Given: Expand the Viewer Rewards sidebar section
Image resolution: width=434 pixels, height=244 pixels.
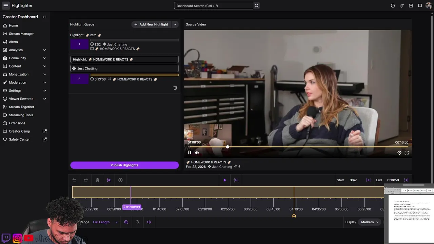Looking at the screenshot, I should tap(45, 99).
